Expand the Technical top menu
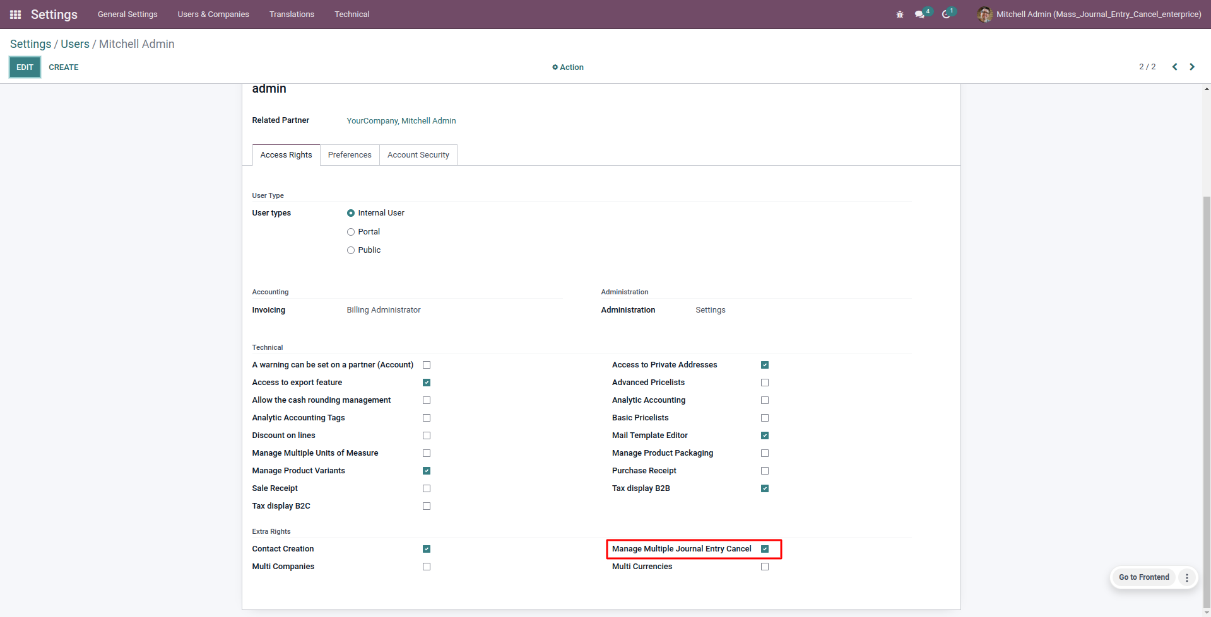Viewport: 1211px width, 617px height. (x=351, y=14)
